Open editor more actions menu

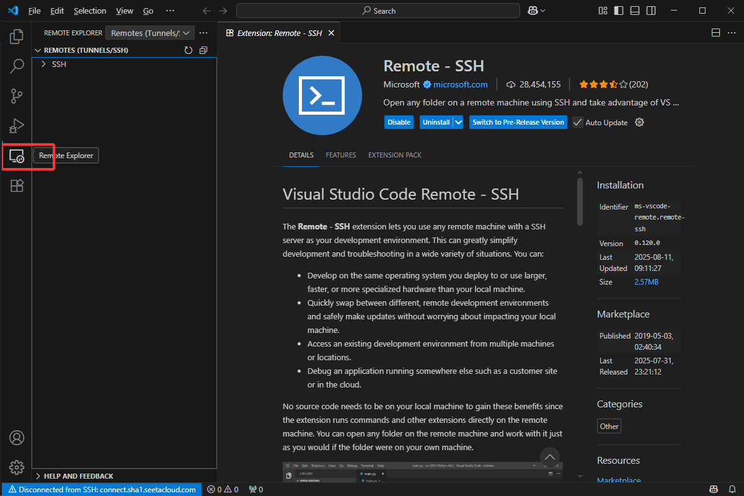point(732,33)
